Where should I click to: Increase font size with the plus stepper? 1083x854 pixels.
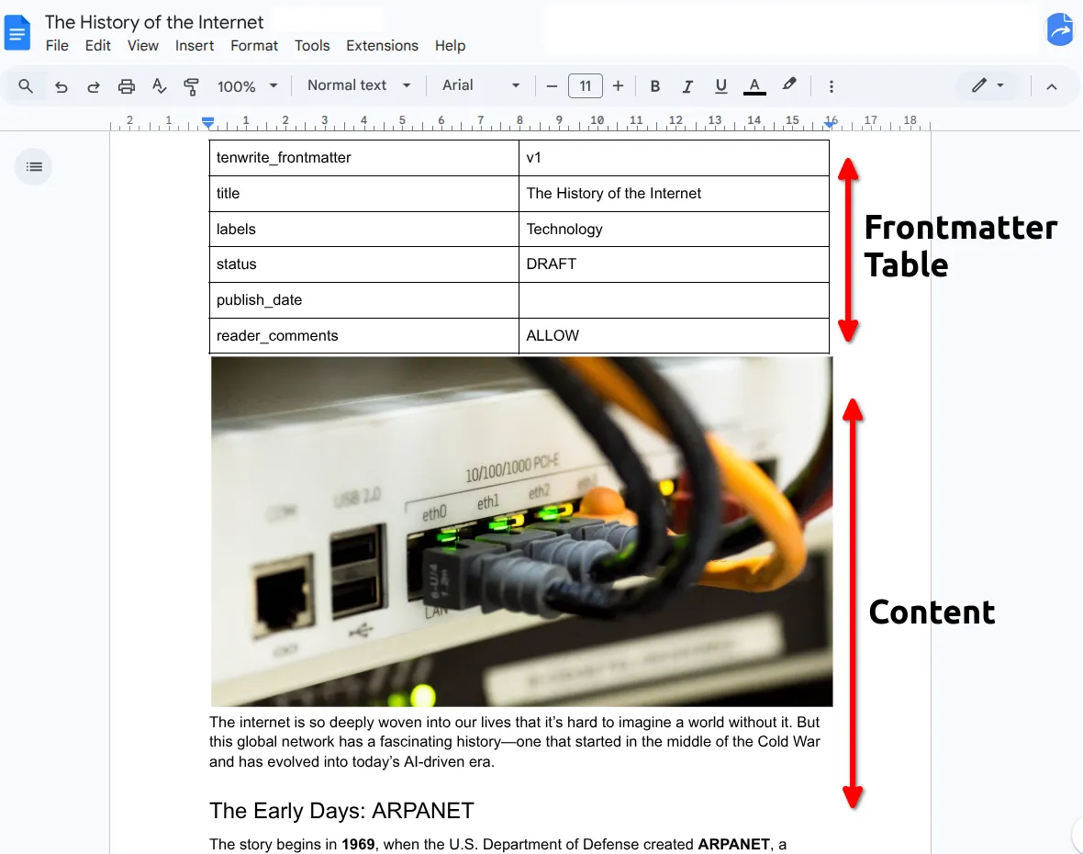pos(619,85)
